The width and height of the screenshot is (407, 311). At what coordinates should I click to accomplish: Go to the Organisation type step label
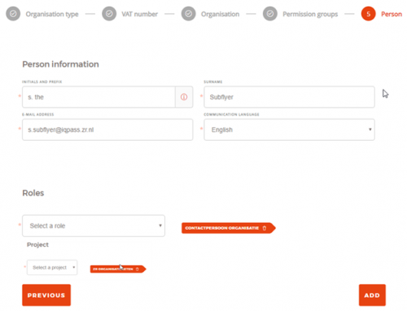pyautogui.click(x=52, y=14)
